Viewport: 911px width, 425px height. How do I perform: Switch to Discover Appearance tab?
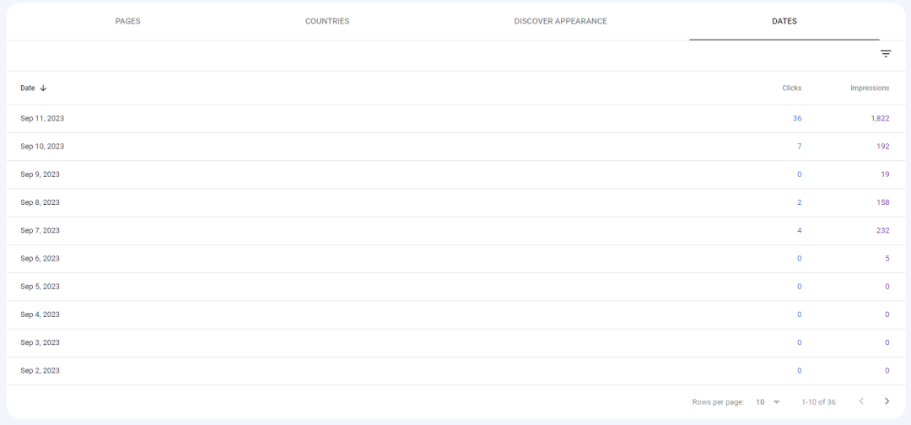(560, 21)
